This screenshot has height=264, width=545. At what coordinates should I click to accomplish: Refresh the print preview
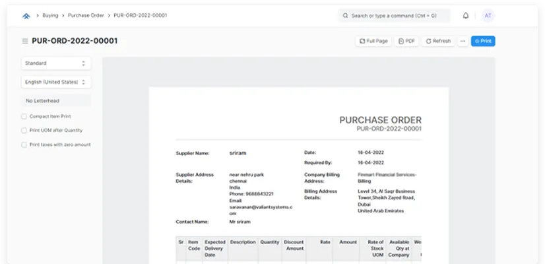pyautogui.click(x=438, y=41)
